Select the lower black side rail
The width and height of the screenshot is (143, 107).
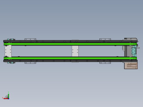(70, 61)
